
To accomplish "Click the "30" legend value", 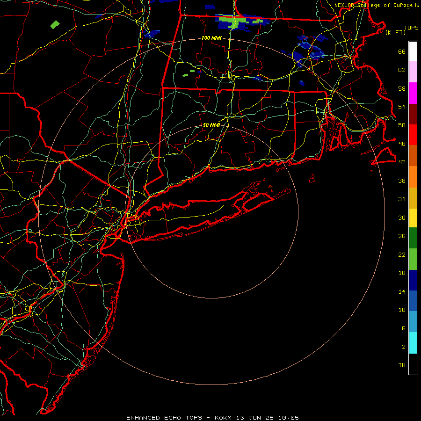I will [402, 218].
